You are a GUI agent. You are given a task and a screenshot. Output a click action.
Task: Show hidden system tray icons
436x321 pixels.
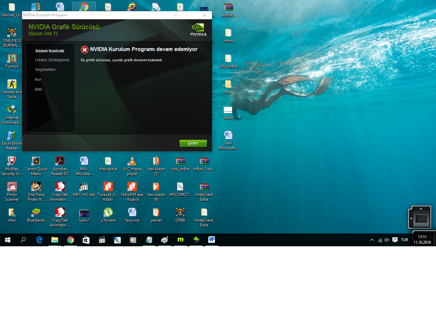[x=372, y=240]
